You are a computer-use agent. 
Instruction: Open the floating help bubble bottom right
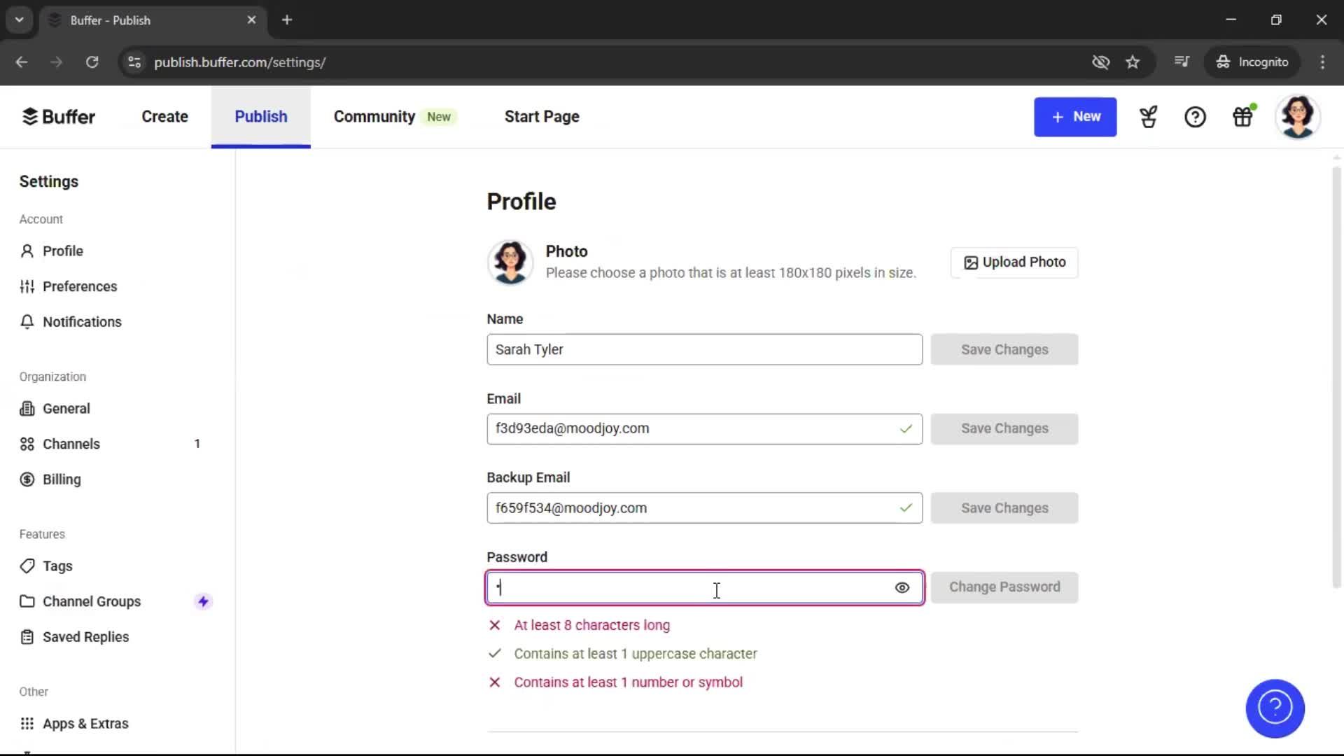[1274, 708]
